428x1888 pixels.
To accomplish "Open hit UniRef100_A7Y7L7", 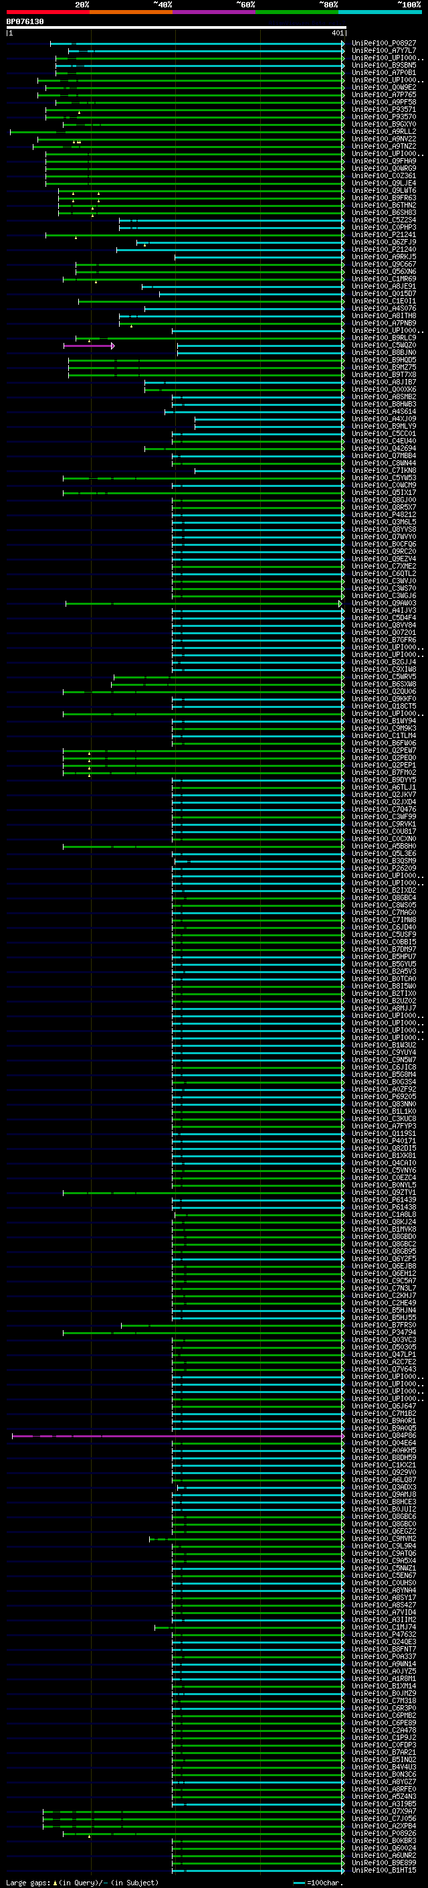I will click(x=383, y=51).
